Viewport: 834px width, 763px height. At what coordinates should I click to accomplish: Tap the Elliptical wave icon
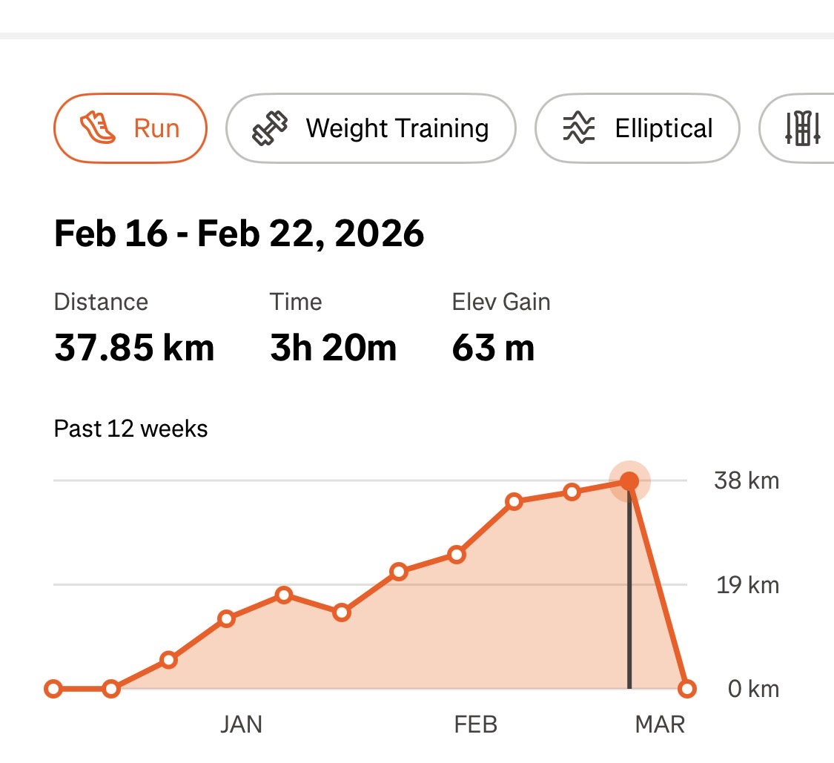coord(579,128)
